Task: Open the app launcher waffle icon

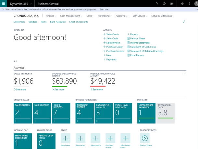Action: [x=4, y=4]
